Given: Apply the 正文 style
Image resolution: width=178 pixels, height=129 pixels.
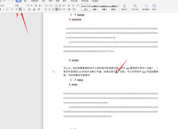Looking at the screenshot, I should click(x=86, y=7).
